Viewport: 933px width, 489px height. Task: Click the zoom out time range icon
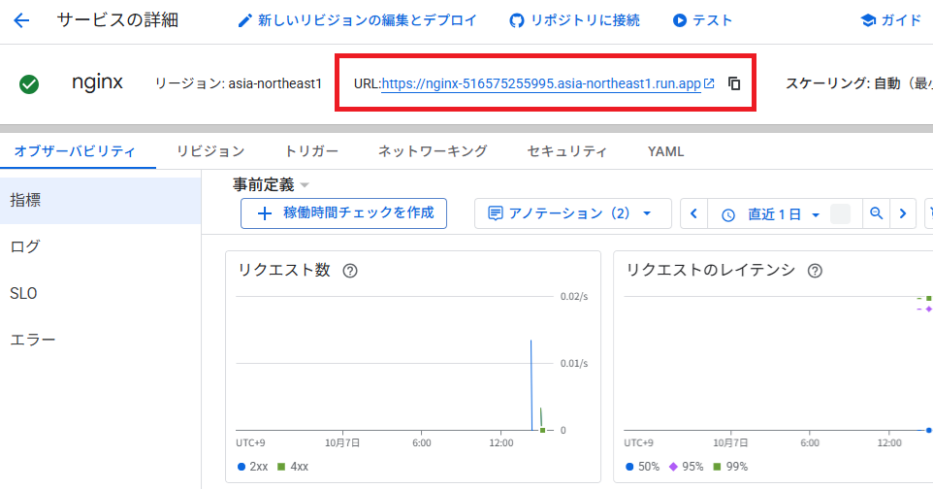point(876,214)
